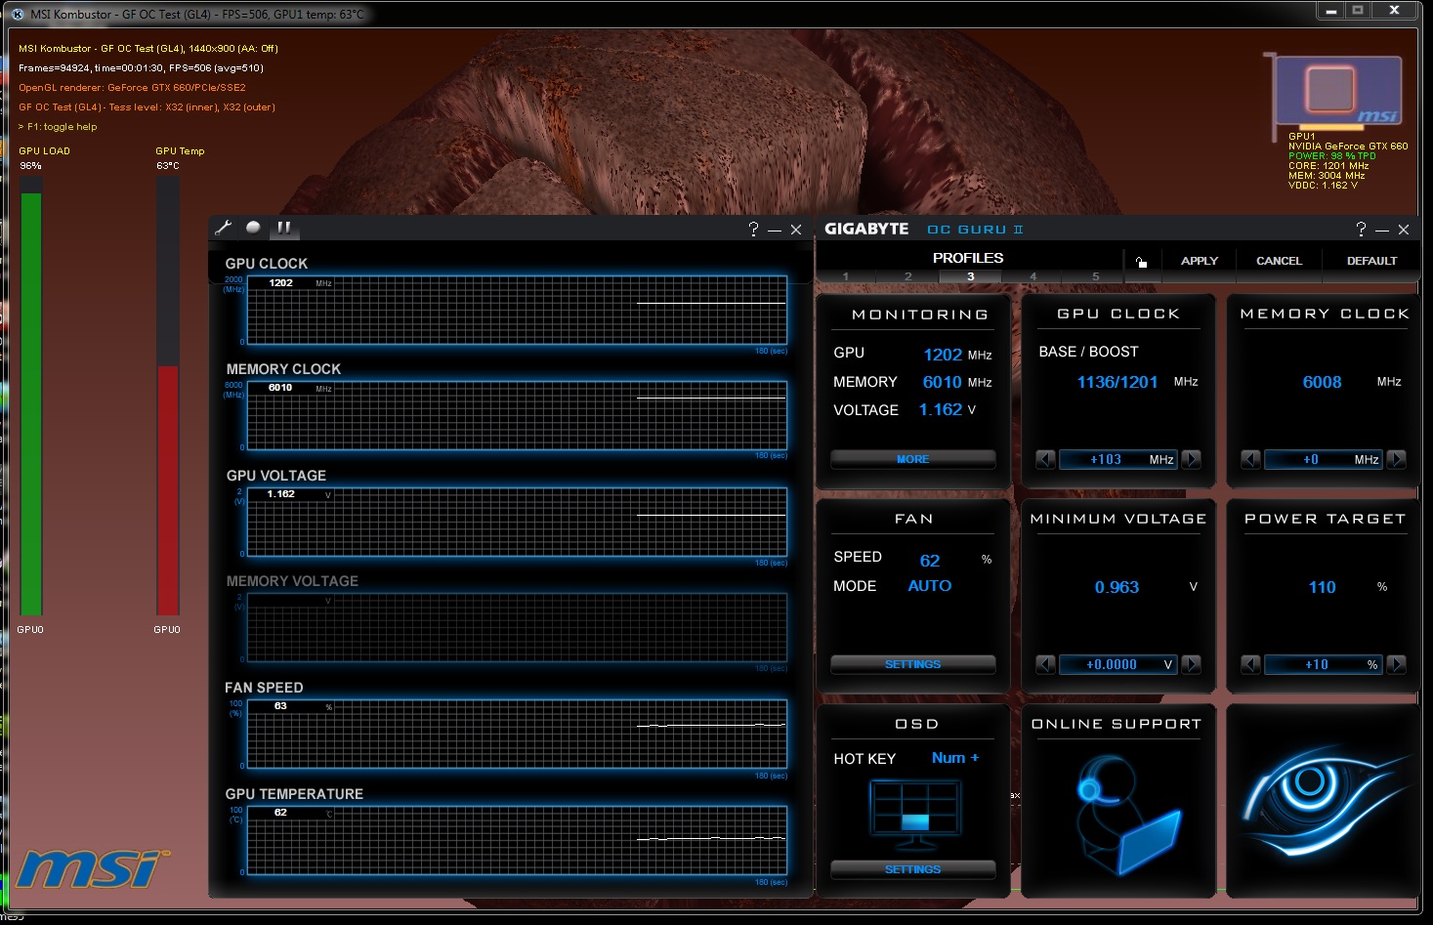
Task: Select profile 2 tab
Action: [x=908, y=276]
